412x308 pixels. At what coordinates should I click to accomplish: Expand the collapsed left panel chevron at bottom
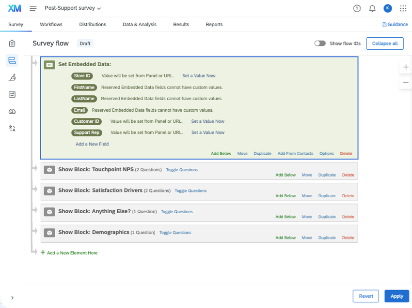pyautogui.click(x=12, y=298)
